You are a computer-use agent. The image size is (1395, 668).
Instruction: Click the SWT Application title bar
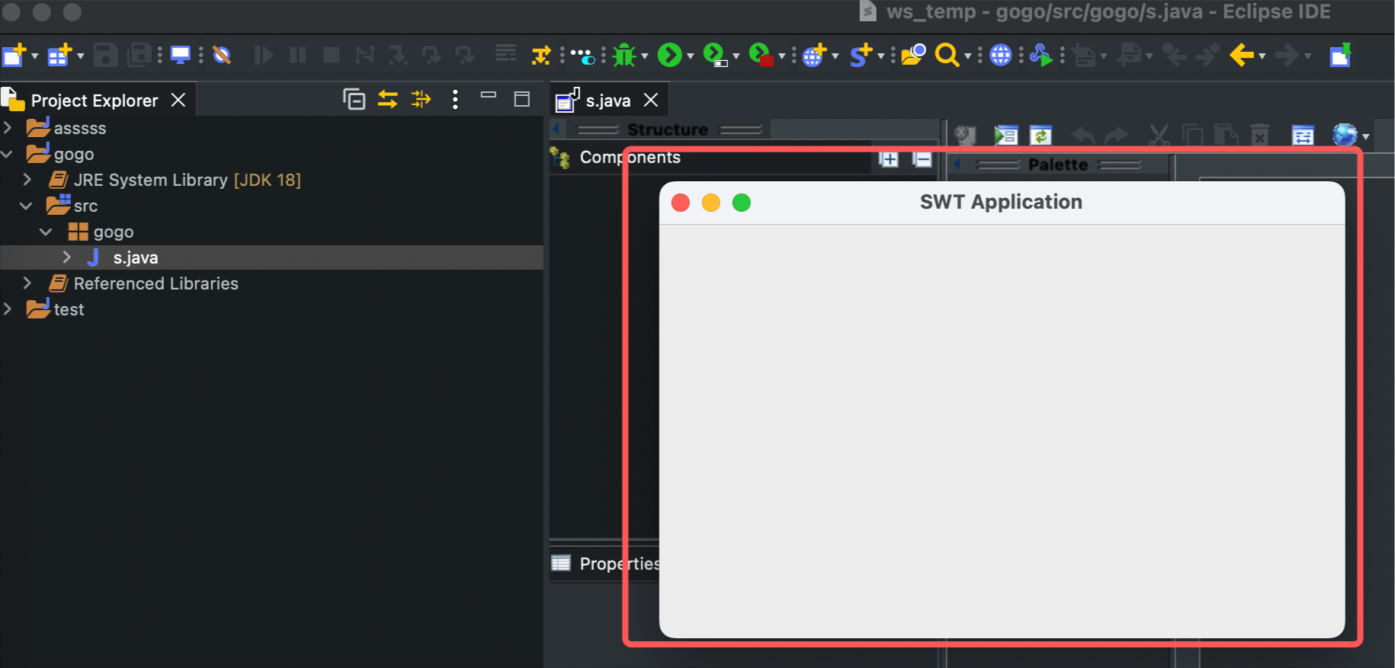[1001, 202]
